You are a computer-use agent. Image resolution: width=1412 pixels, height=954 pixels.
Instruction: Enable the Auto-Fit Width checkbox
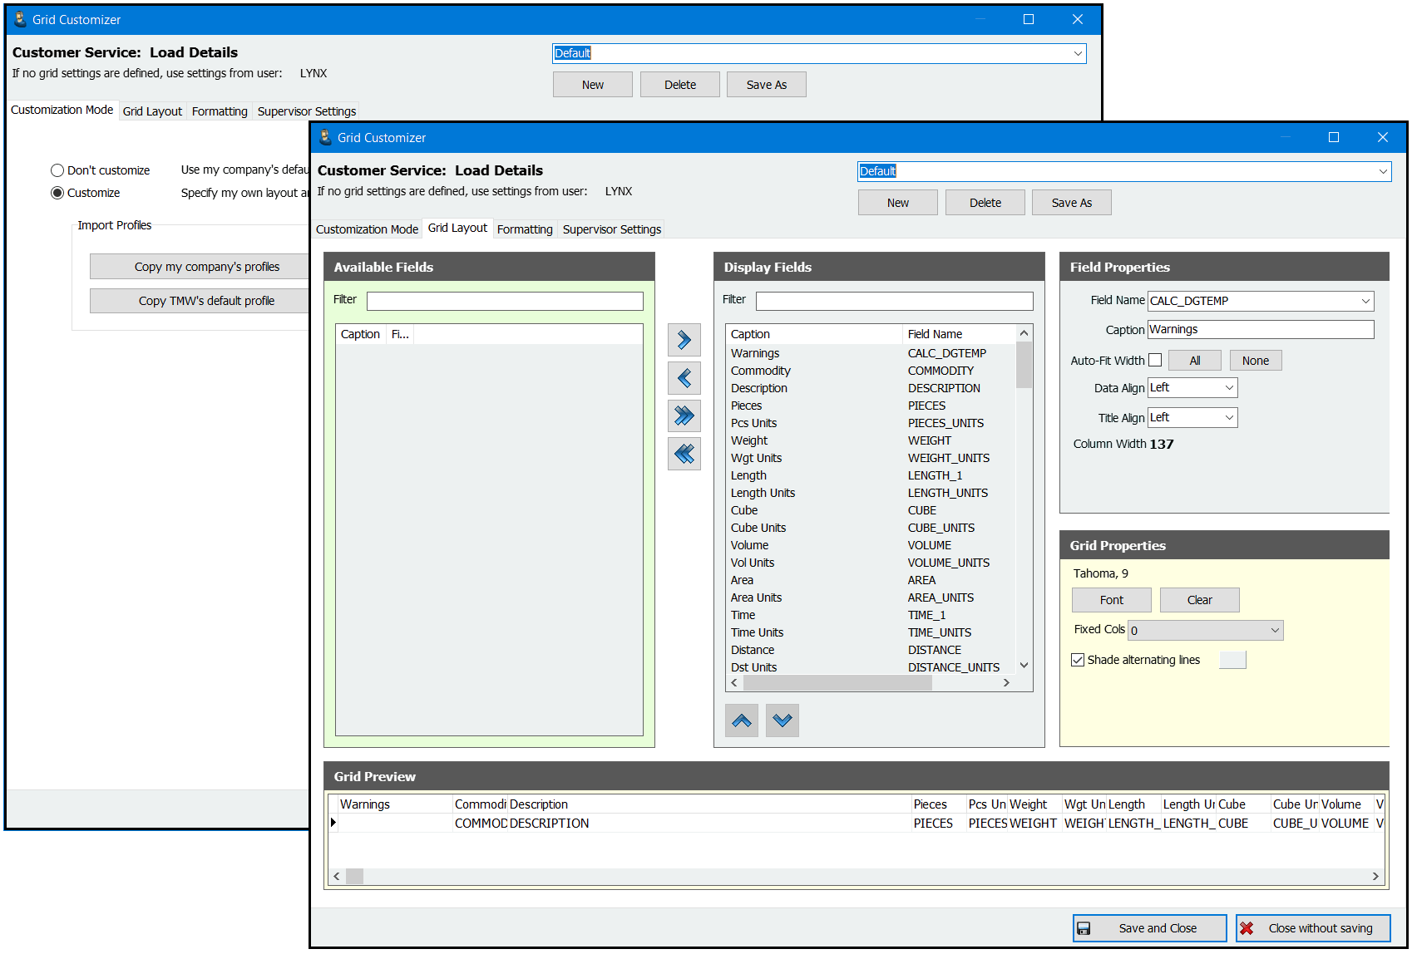click(x=1155, y=360)
